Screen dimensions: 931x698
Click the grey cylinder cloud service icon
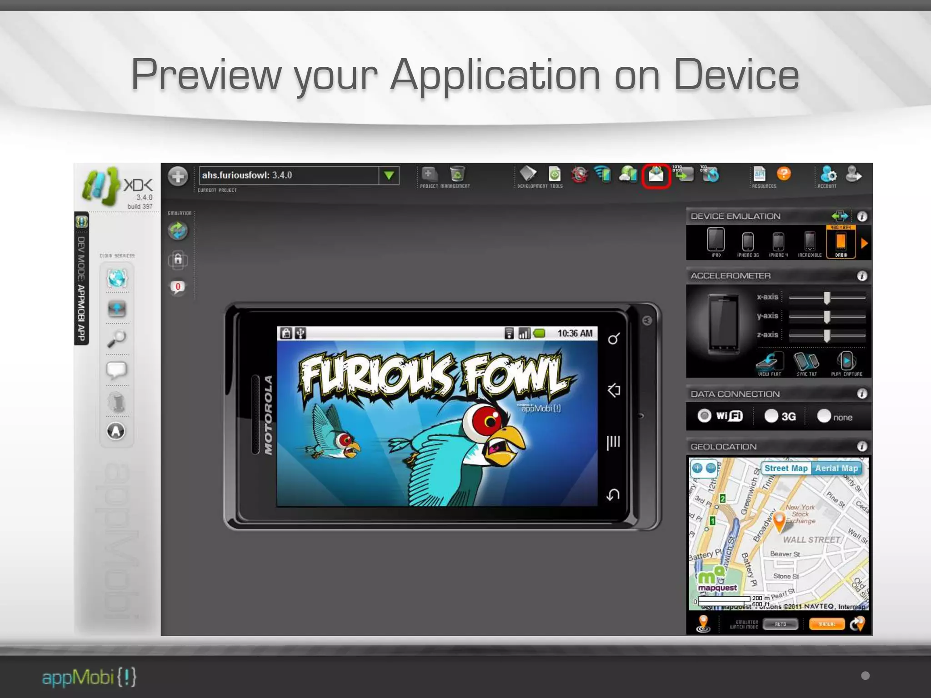[x=117, y=402]
